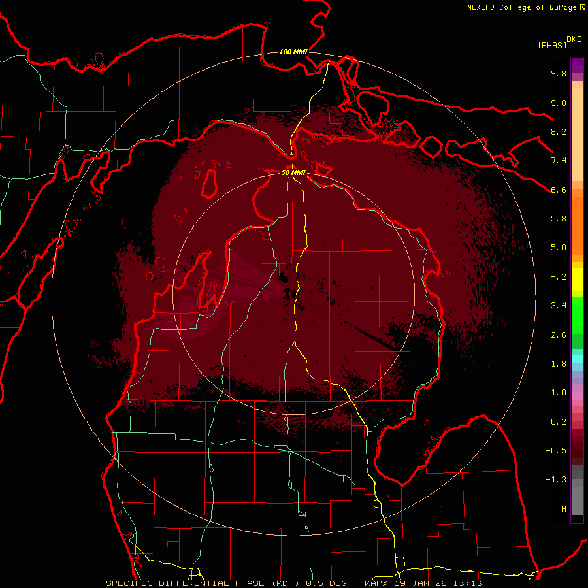Click the TH label on color scale
Screen dimensions: 588x588
point(561,509)
